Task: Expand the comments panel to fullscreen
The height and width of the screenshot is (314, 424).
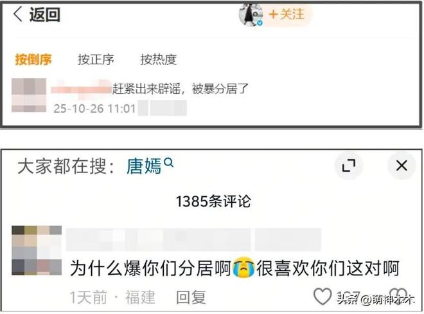Action: 349,165
